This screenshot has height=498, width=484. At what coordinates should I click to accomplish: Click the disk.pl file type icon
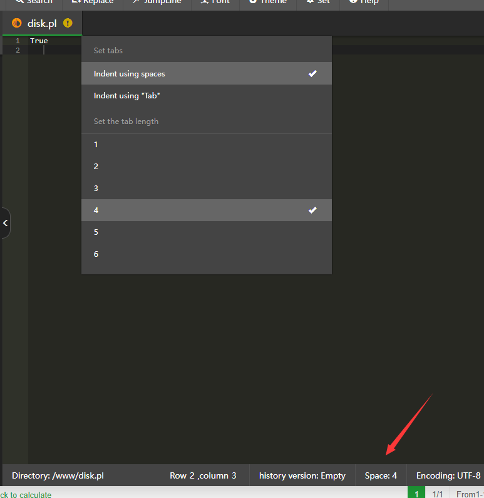click(17, 23)
